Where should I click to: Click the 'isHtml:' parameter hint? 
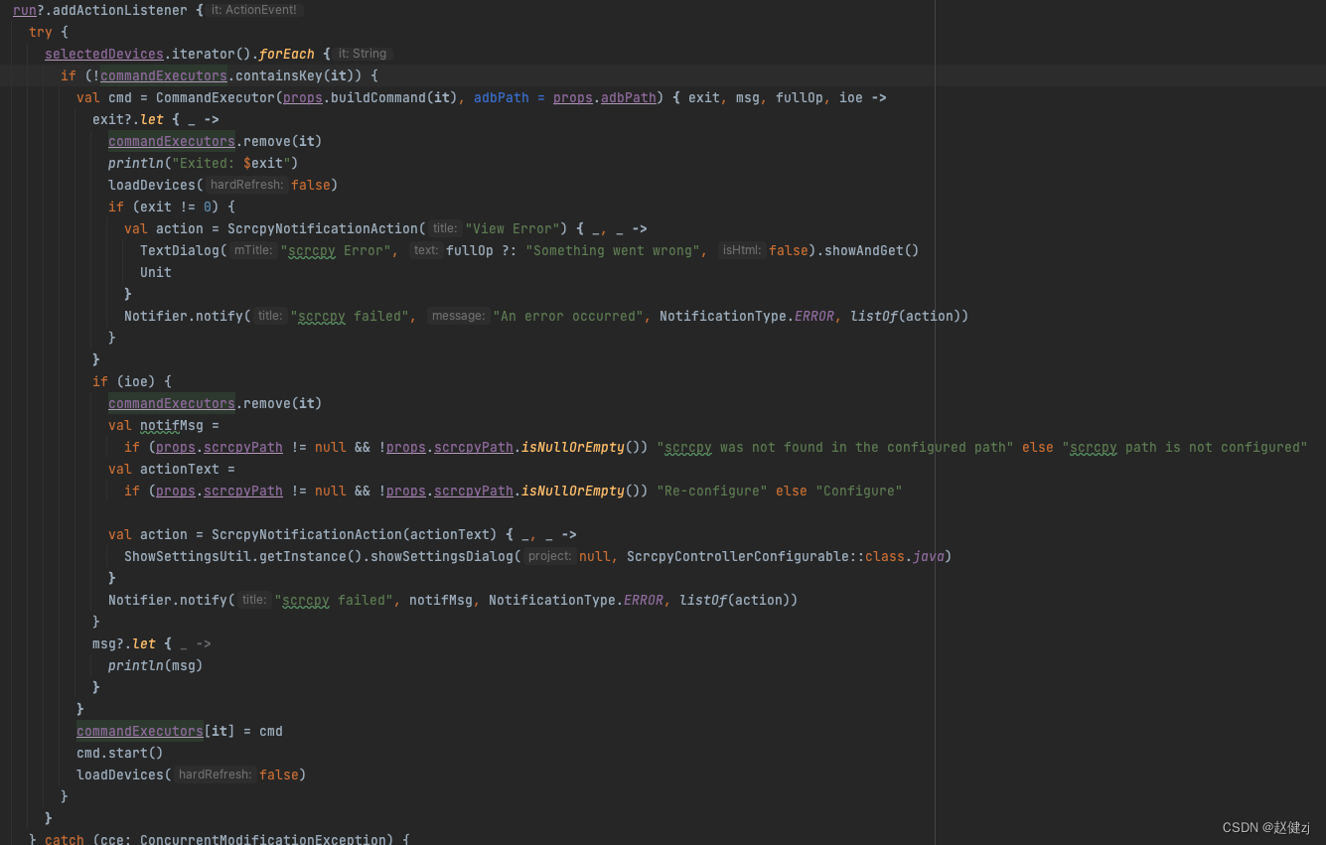(741, 250)
